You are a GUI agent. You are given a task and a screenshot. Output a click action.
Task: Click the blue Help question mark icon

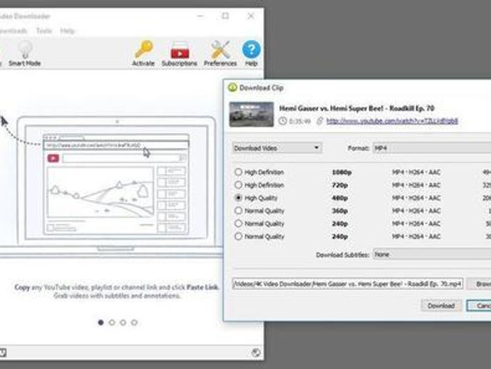tap(251, 50)
